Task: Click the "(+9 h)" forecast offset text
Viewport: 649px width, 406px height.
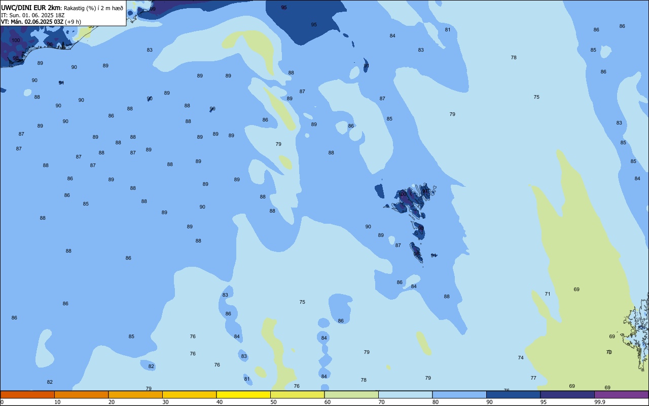Action: (x=73, y=22)
